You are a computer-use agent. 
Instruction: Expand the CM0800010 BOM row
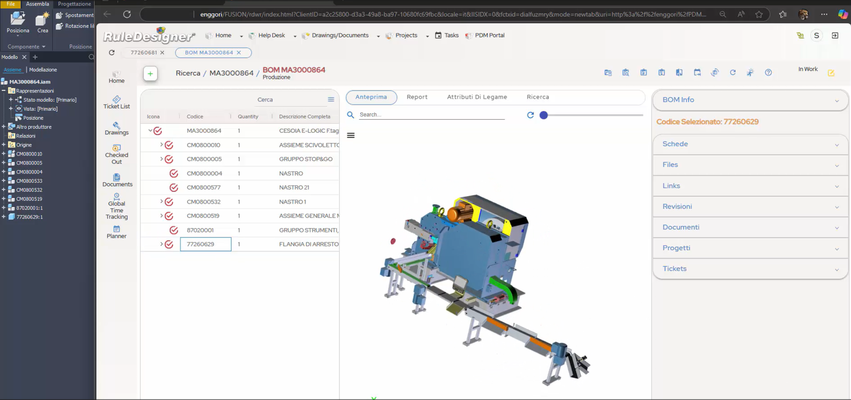pos(161,145)
